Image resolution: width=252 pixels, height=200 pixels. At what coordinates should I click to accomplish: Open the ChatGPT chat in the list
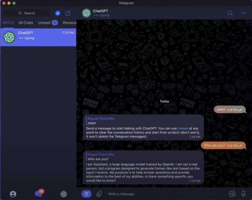tap(38, 37)
